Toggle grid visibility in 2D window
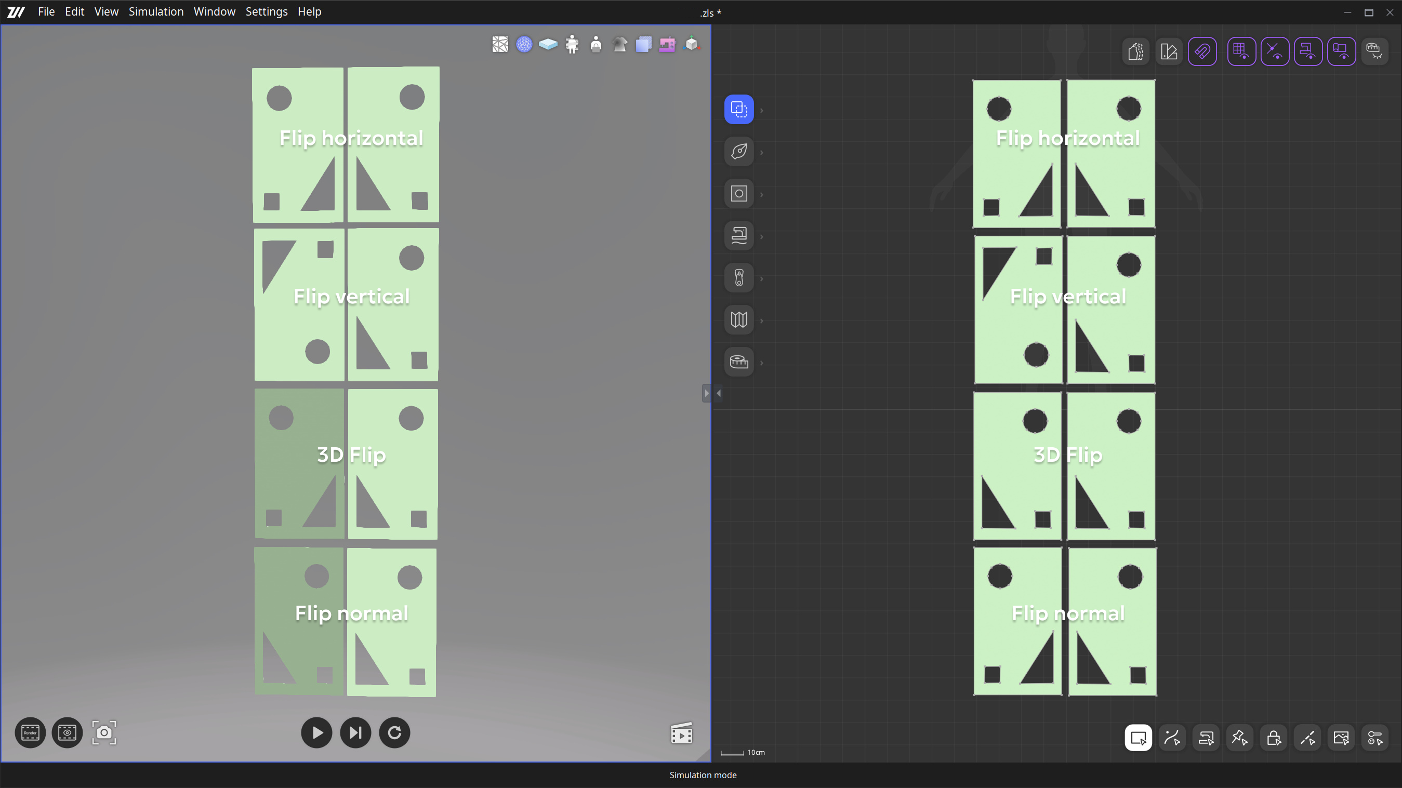 pos(1241,52)
